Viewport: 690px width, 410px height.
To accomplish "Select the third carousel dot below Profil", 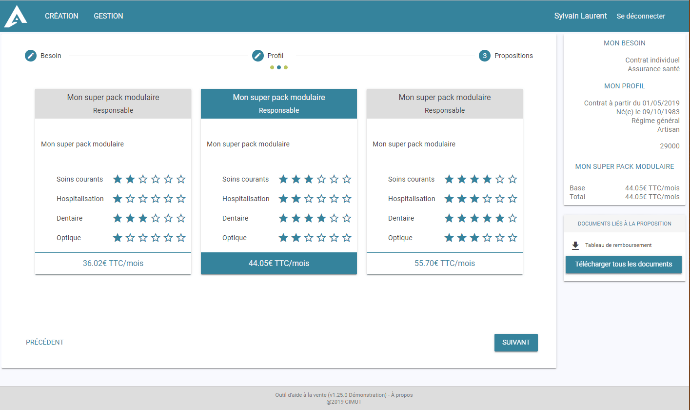I will (286, 67).
